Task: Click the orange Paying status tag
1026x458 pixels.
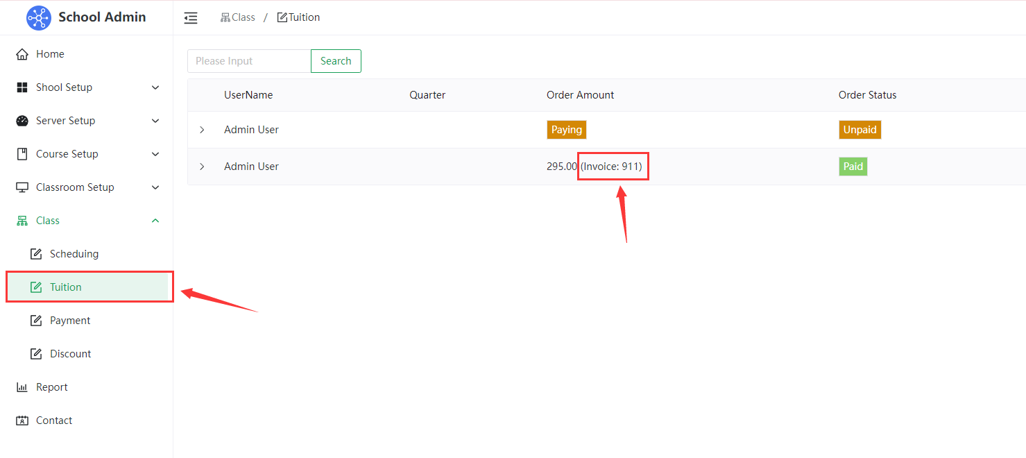Action: click(x=566, y=130)
